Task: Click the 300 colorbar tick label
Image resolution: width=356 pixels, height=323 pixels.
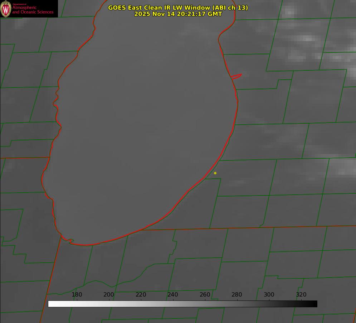Action: click(x=269, y=294)
